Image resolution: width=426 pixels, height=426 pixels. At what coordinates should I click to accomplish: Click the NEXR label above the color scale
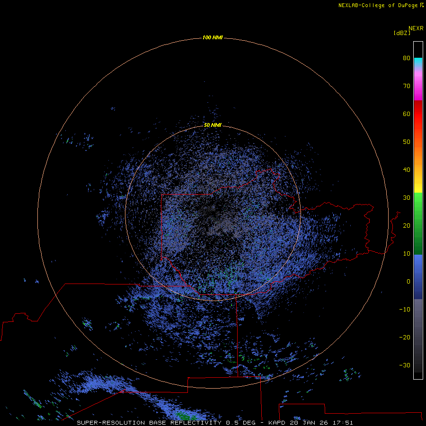(416, 28)
